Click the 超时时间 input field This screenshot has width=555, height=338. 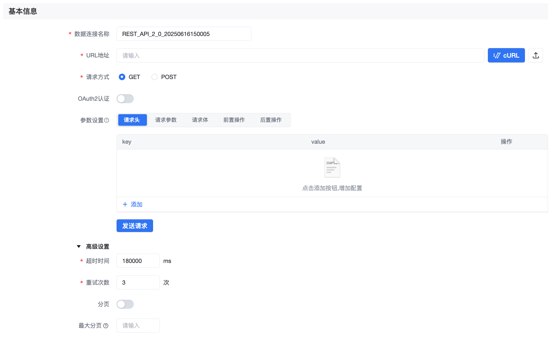point(138,261)
